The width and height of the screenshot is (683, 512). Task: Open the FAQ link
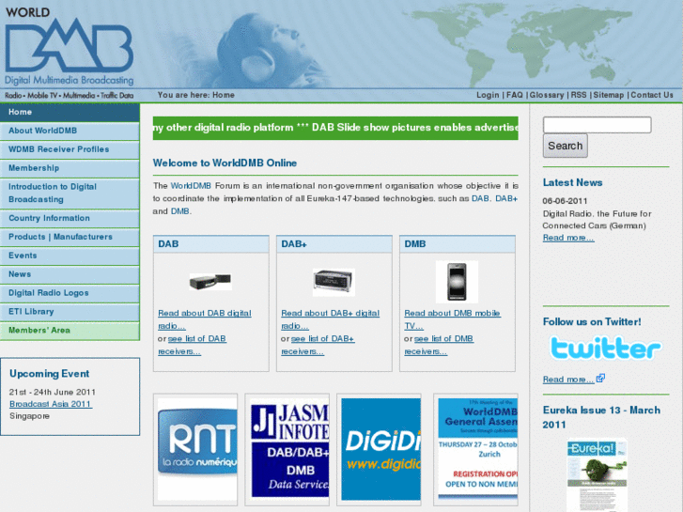[515, 95]
